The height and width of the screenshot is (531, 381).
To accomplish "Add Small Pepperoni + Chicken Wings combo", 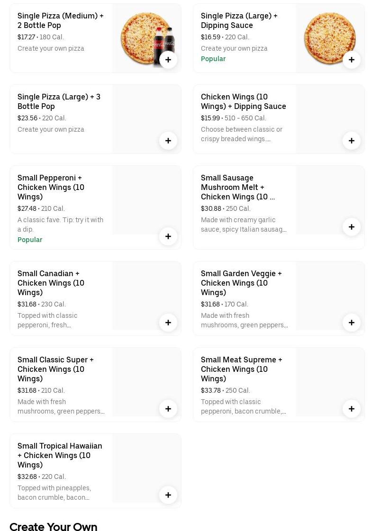I will pyautogui.click(x=168, y=236).
